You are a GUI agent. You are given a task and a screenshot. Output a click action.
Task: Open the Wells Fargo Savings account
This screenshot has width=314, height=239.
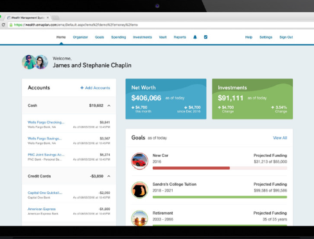[45, 139]
